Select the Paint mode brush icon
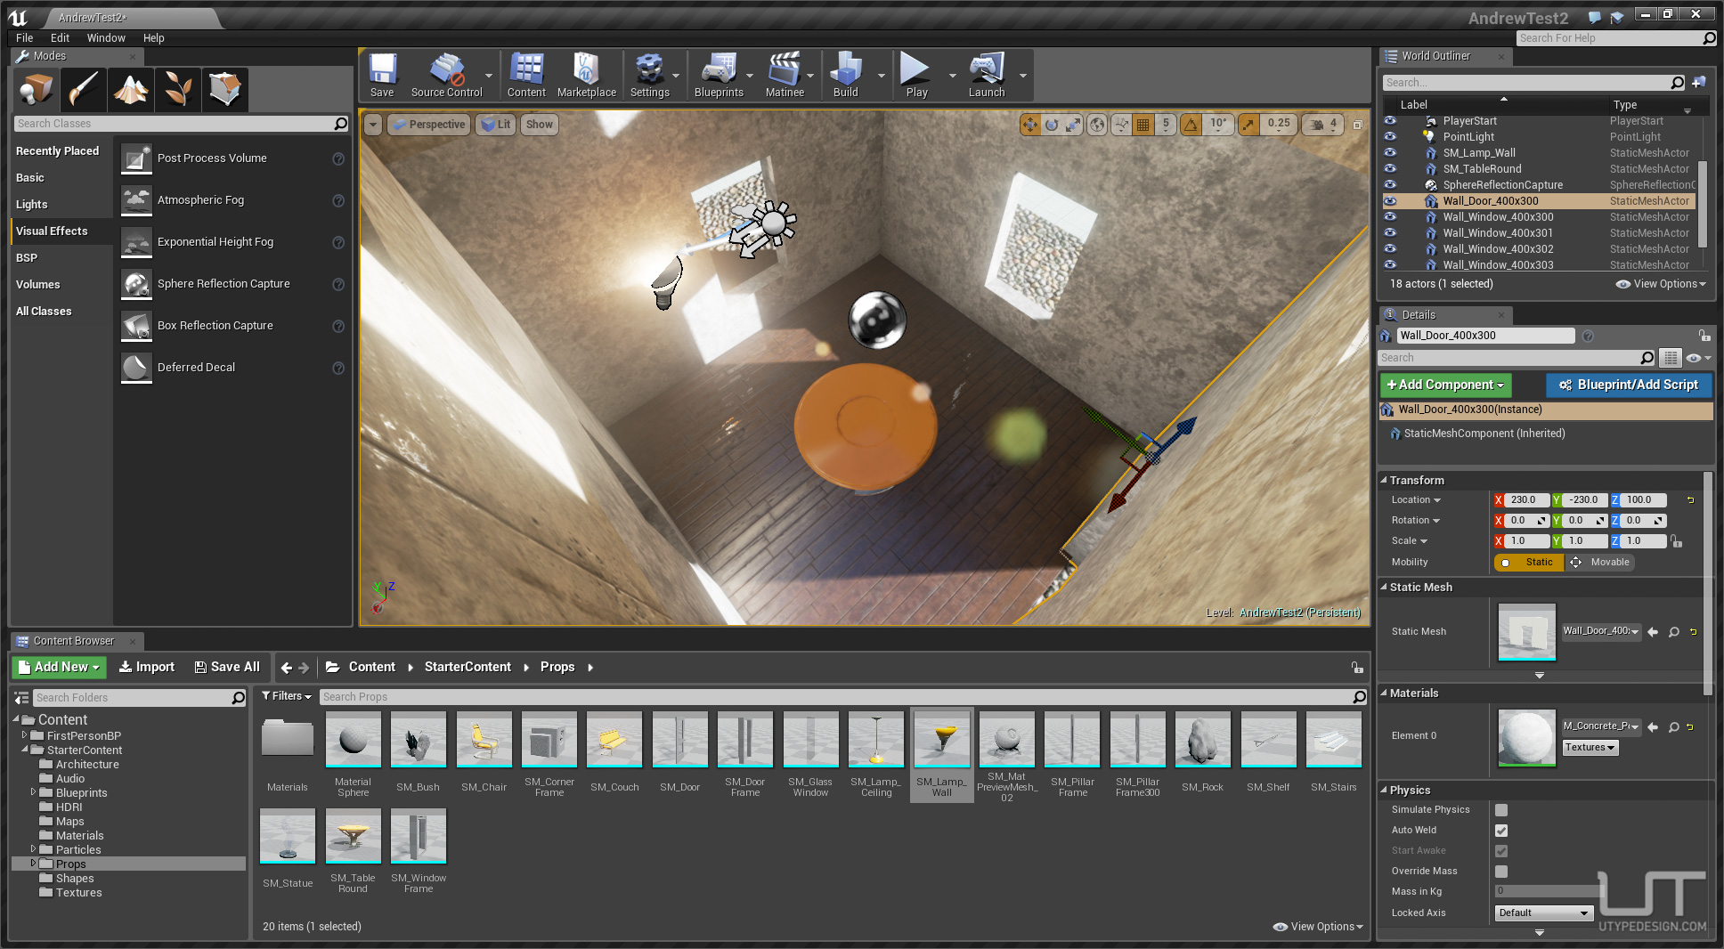This screenshot has width=1724, height=949. click(x=84, y=89)
